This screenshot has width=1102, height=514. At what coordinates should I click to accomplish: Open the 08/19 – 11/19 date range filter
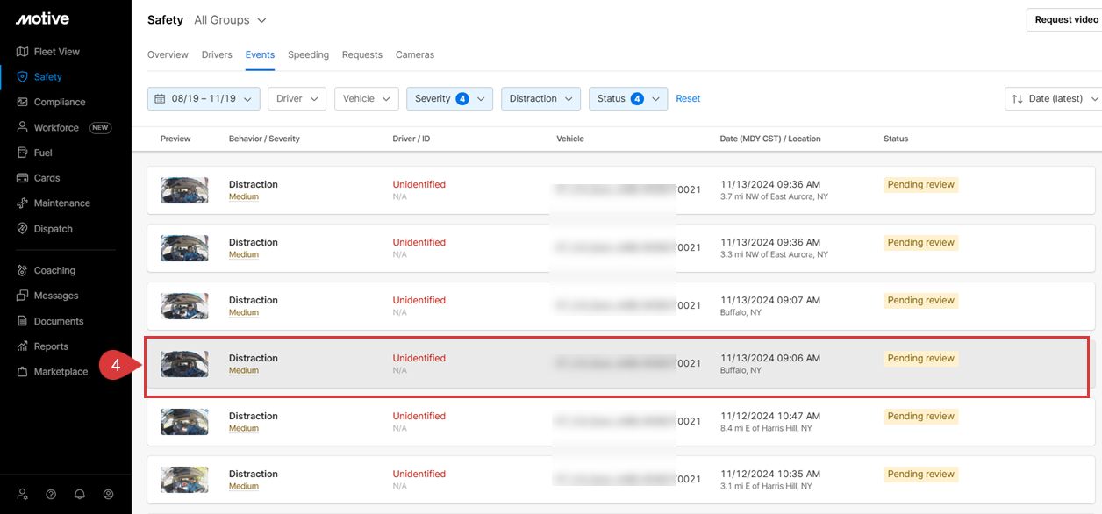tap(204, 99)
